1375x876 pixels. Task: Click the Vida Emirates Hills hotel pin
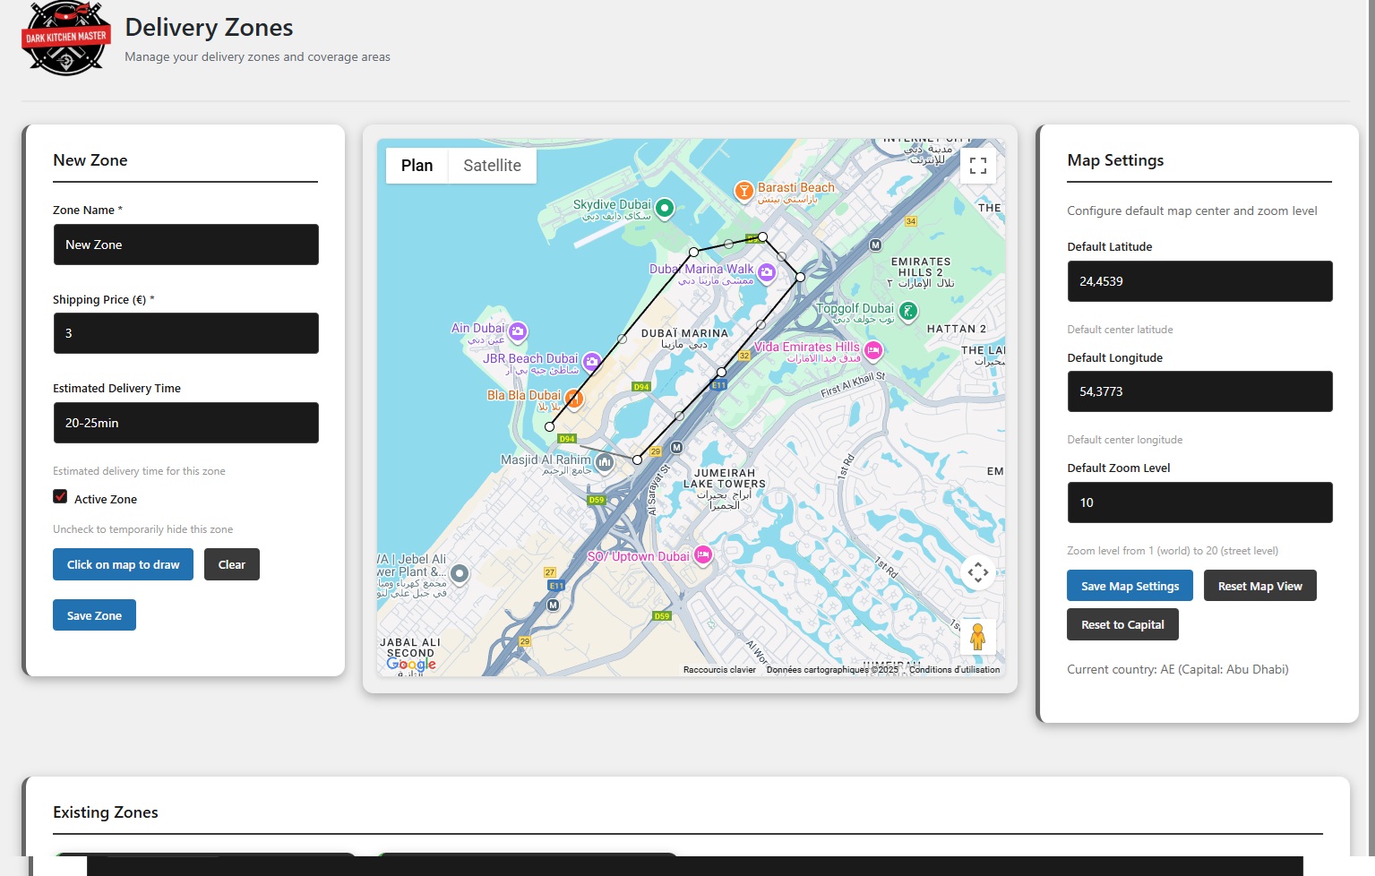[873, 350]
